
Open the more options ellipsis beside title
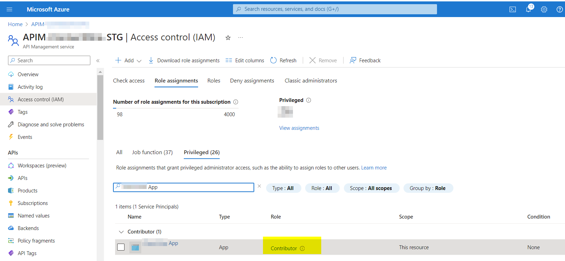(240, 38)
